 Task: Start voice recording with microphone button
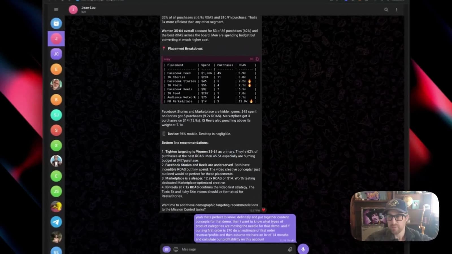[303, 249]
